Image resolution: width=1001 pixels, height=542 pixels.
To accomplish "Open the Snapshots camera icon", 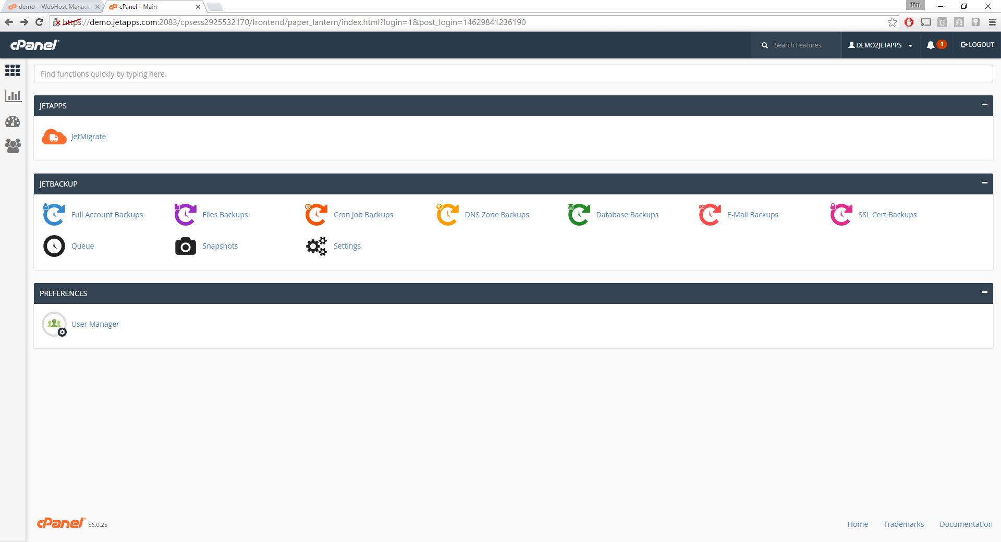I will pos(186,246).
